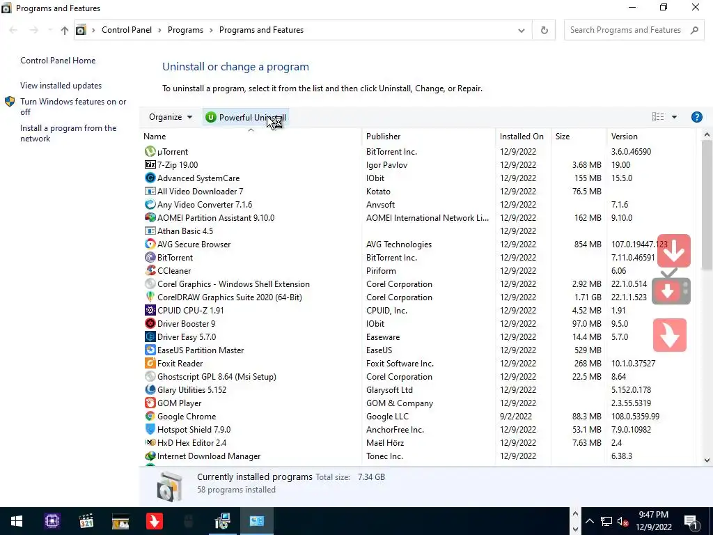Click the scrollbar up arrow of program list
Image resolution: width=713 pixels, height=535 pixels.
pyautogui.click(x=707, y=134)
